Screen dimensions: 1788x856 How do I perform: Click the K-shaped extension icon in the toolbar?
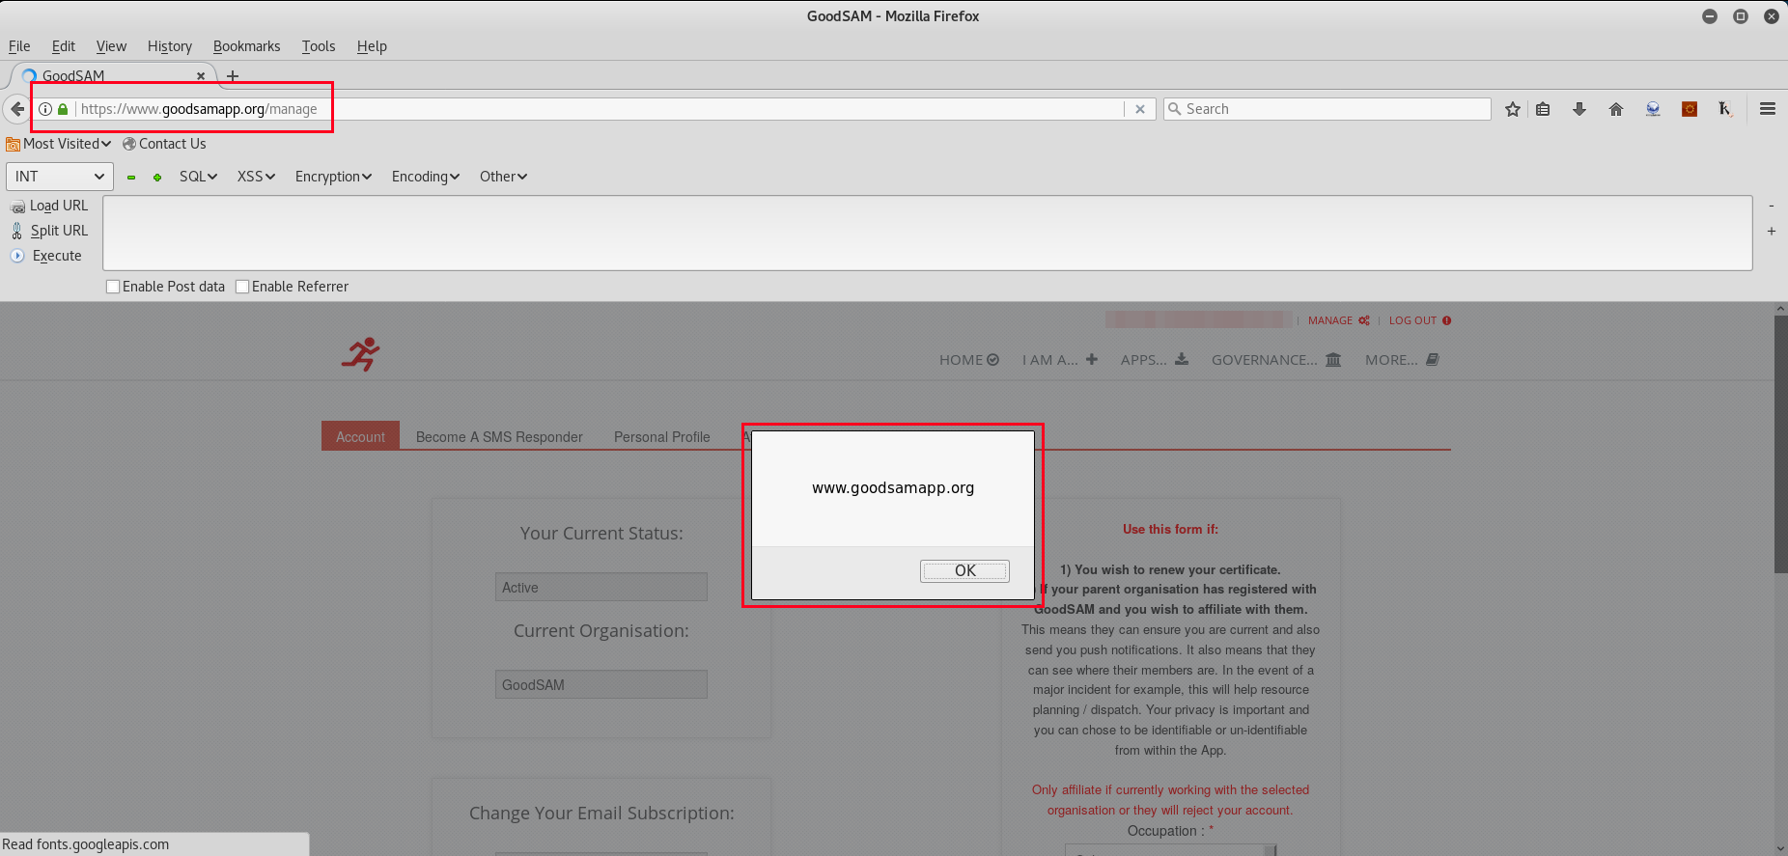(1725, 109)
